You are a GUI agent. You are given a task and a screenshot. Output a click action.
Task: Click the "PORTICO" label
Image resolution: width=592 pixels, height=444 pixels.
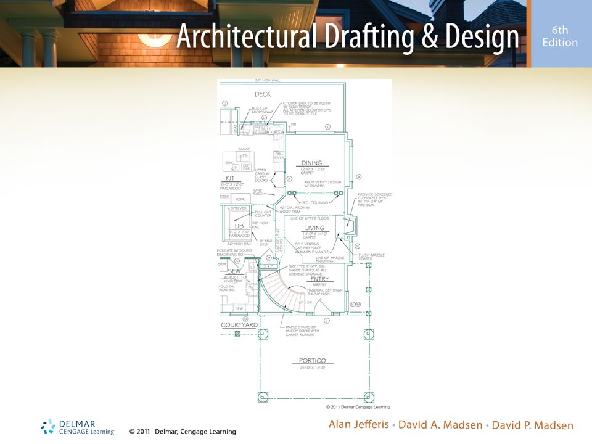click(312, 361)
